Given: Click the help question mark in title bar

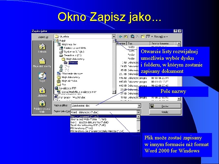Looking at the screenshot, I should coord(176,31).
